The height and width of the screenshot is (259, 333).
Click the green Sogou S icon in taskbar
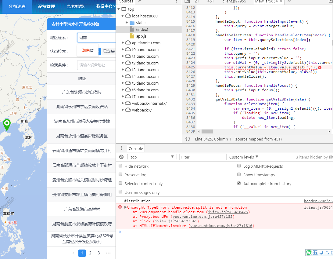click(309, 253)
